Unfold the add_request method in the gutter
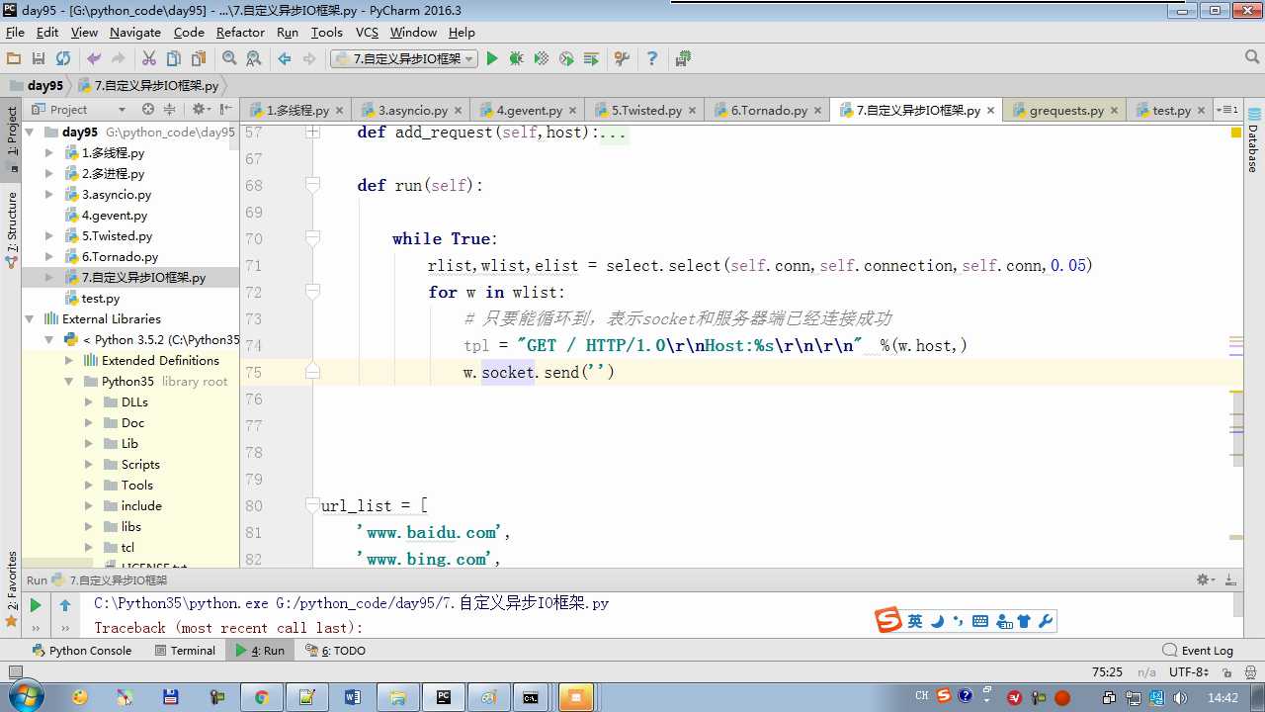This screenshot has width=1265, height=712. 313,132
